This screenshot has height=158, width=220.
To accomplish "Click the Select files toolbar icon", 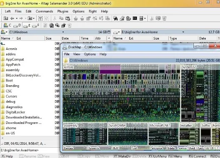I will (40, 18).
